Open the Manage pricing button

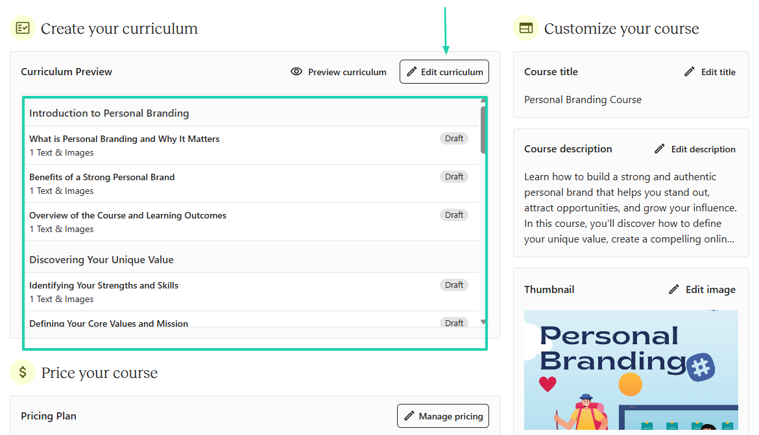click(443, 416)
